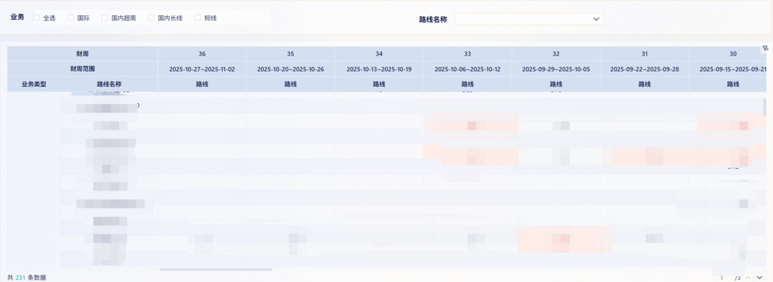Select the week 35 header cell
This screenshot has height=282, width=773.
[291, 54]
